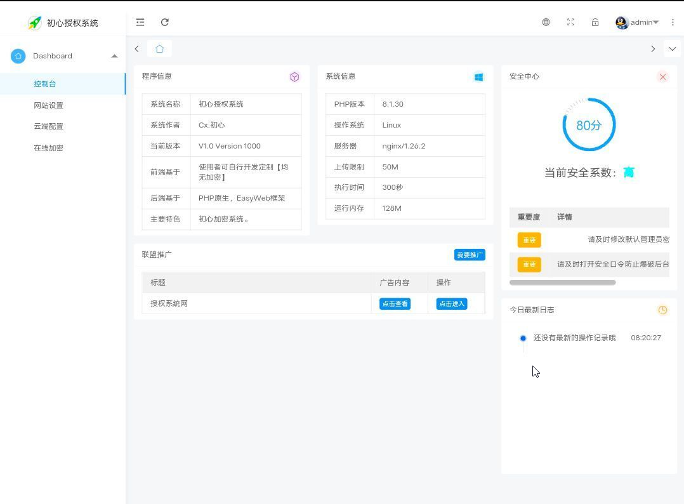Click the red X icon in 安全中心
684x504 pixels.
pos(662,77)
